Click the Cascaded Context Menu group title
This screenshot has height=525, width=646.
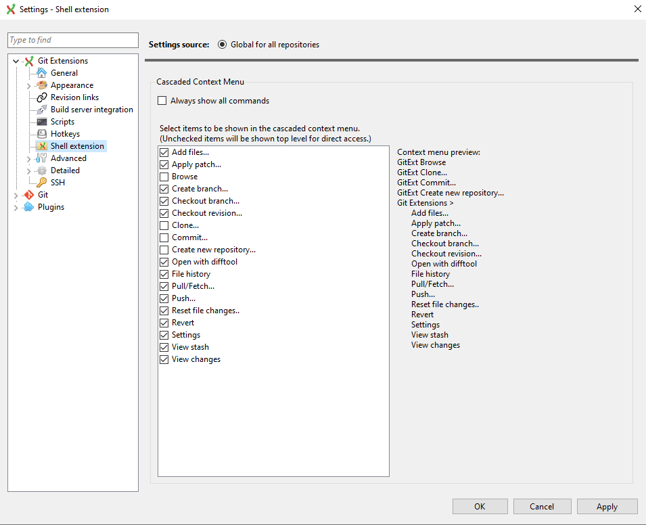[x=200, y=82]
